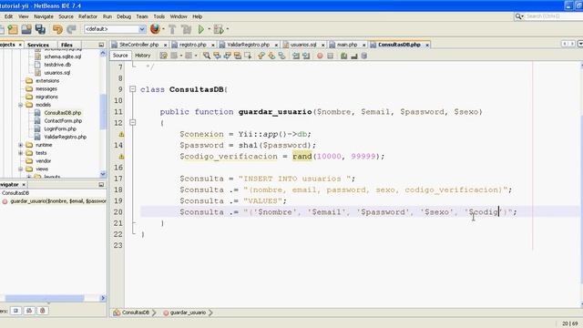Click the Shift Line Left icon
Screen dimensions: 583x328
click(295, 56)
